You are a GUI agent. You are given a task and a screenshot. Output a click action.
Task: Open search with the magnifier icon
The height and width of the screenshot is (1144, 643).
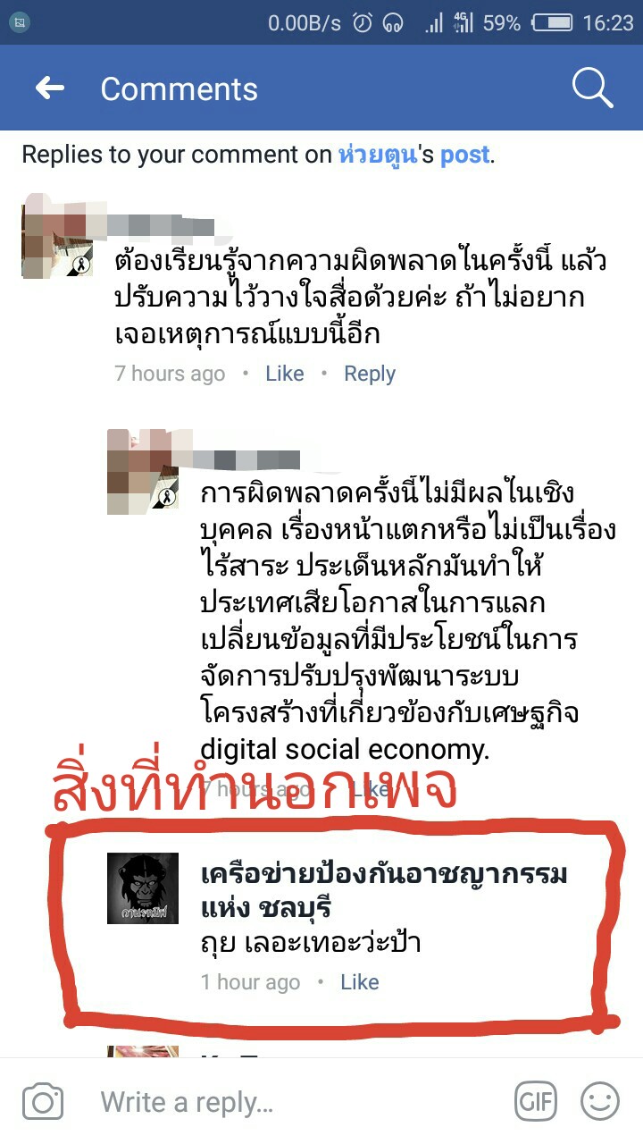tap(592, 87)
